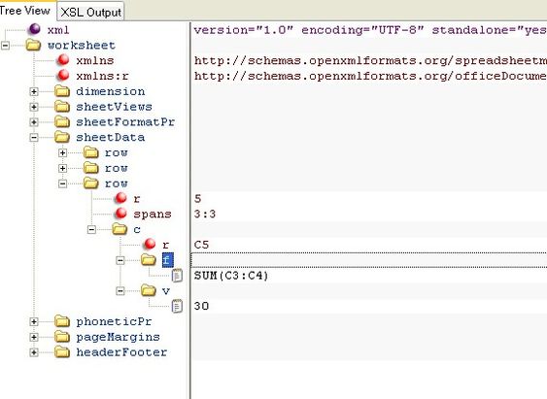This screenshot has width=547, height=399.
Task: Click the headerFooter folder icon
Action: [x=62, y=352]
